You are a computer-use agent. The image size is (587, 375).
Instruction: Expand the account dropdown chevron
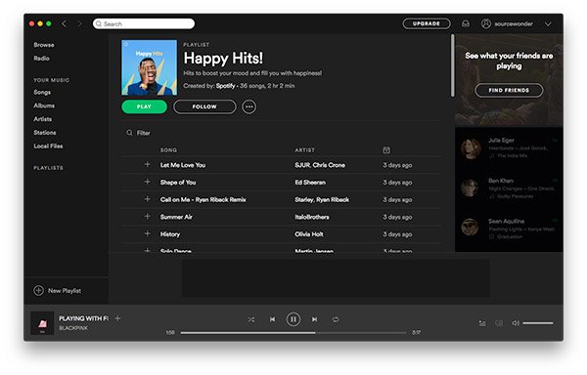pyautogui.click(x=548, y=23)
